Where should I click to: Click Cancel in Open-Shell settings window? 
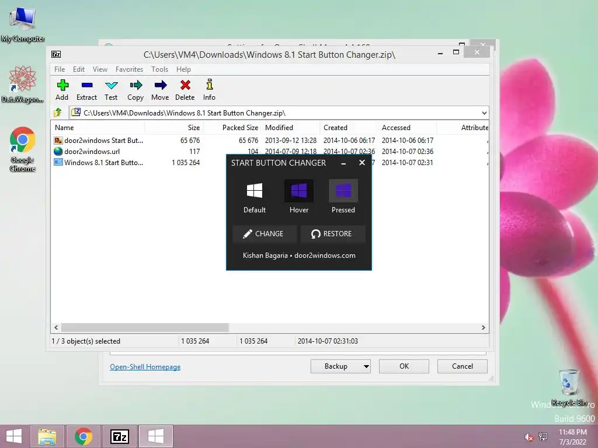463,366
